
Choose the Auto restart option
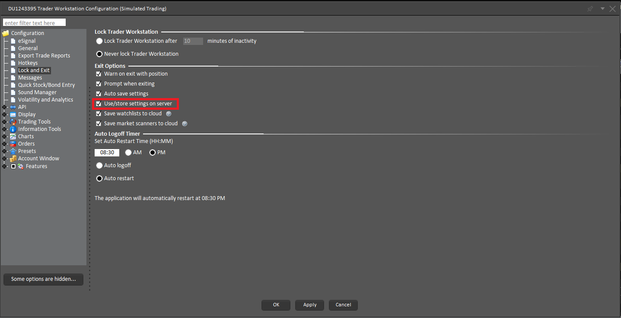coord(99,178)
